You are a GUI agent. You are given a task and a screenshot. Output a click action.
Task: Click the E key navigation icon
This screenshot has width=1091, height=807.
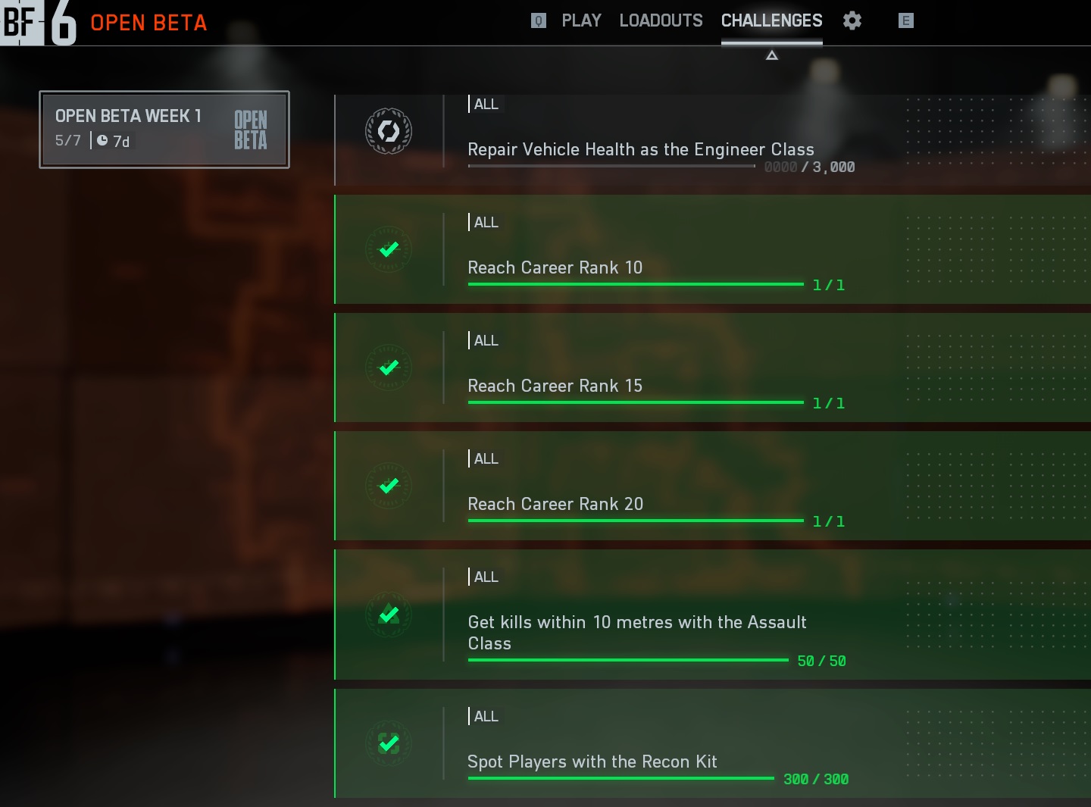[x=905, y=20]
